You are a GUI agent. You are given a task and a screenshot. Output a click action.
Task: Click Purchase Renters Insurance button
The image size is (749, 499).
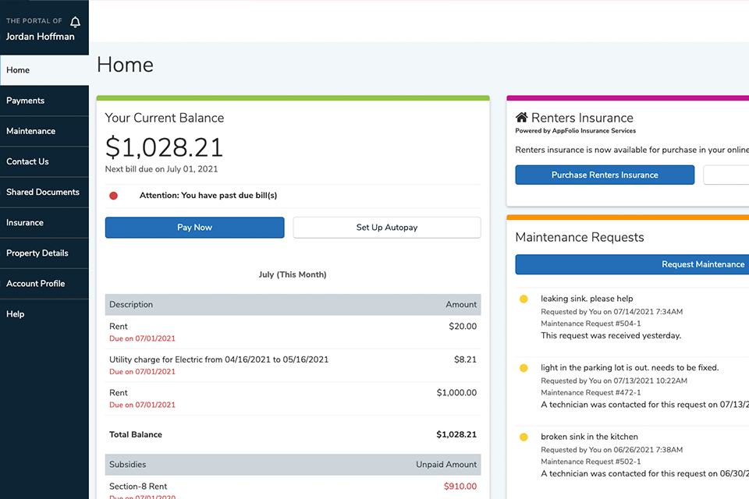(x=605, y=175)
